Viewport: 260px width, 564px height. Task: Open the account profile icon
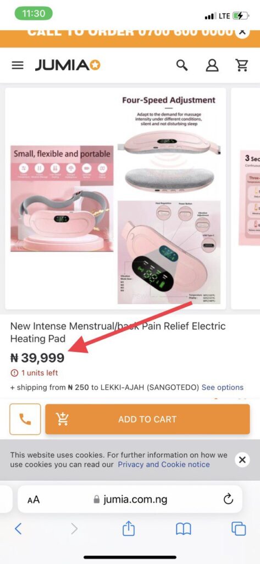(x=212, y=65)
